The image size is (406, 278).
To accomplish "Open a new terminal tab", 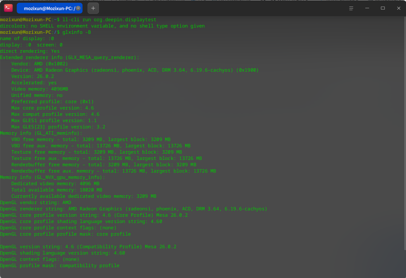I will click(x=93, y=8).
